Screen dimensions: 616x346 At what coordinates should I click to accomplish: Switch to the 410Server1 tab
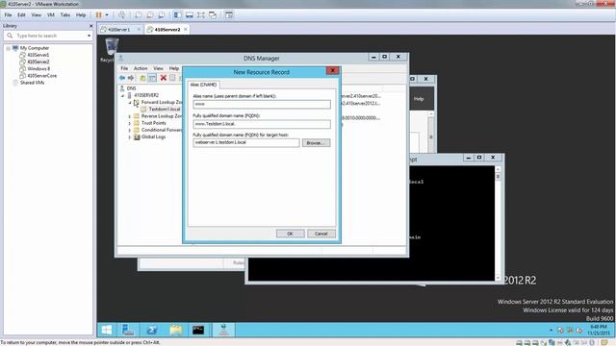point(118,30)
